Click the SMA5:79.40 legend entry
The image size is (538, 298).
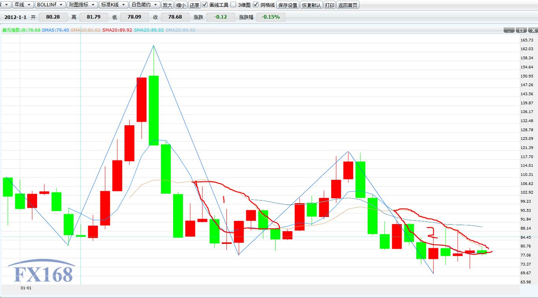coord(55,30)
